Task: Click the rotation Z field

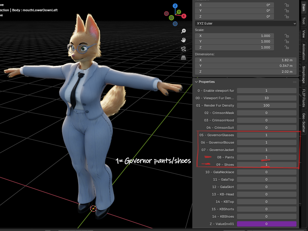Action: point(234,17)
